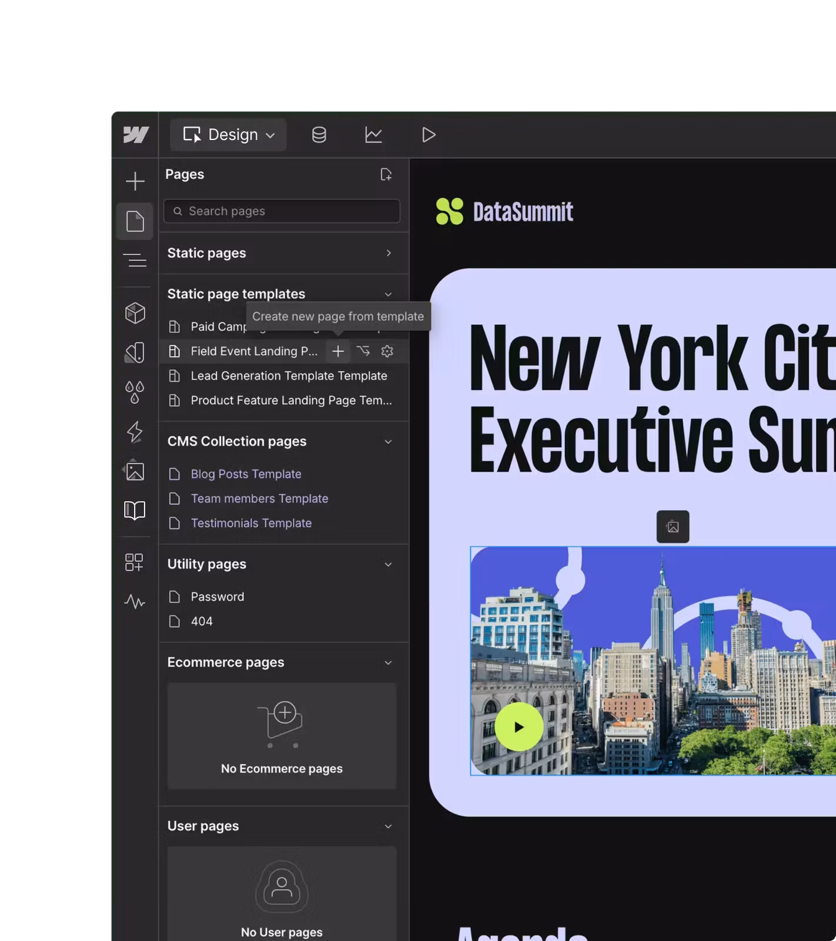The height and width of the screenshot is (941, 836).
Task: Select the Blog Posts Template page
Action: click(246, 474)
